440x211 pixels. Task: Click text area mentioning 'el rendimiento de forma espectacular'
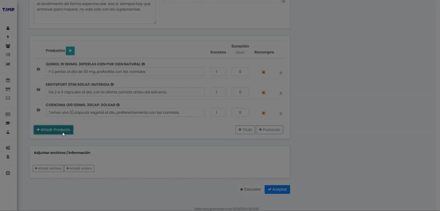point(95,12)
